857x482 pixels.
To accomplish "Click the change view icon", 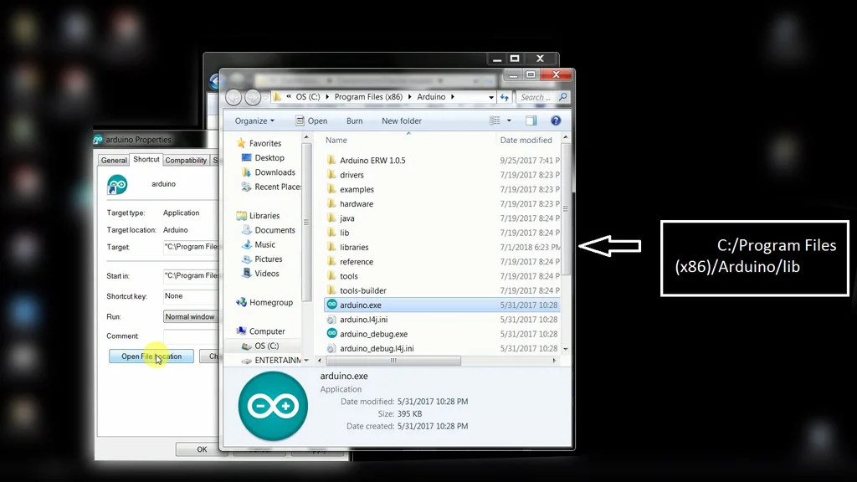I will pyautogui.click(x=495, y=120).
